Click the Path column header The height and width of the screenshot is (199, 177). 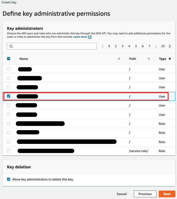(x=132, y=59)
